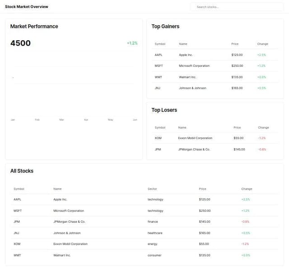Click Apple Inc. in Top Gainers
This screenshot has height=271, width=289.
tap(186, 55)
